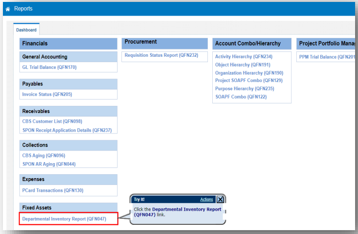The height and width of the screenshot is (234, 358).
Task: Open Requisition Status Report (QFN232)
Action: [161, 55]
